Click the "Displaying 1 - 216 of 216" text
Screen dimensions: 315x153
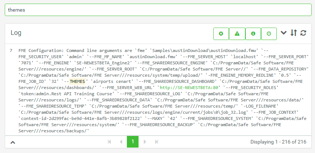(x=278, y=142)
